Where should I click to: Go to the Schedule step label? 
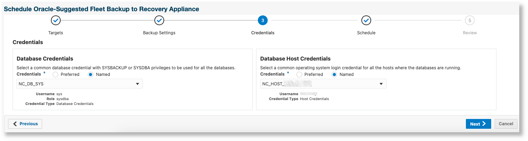(366, 33)
